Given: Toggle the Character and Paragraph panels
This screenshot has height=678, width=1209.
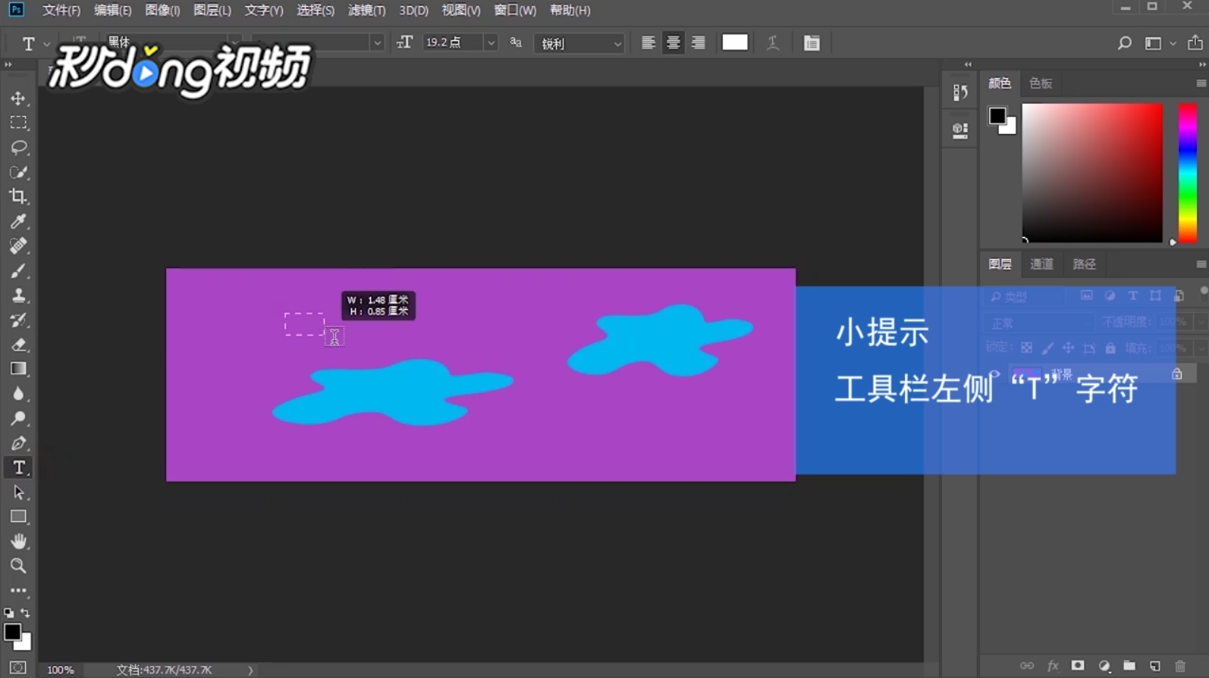Looking at the screenshot, I should pyautogui.click(x=812, y=43).
